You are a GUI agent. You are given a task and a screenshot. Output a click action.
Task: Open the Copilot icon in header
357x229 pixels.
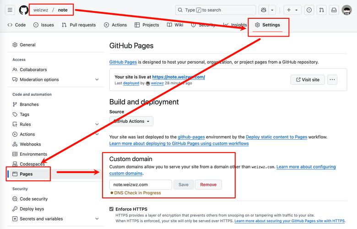tap(264, 10)
